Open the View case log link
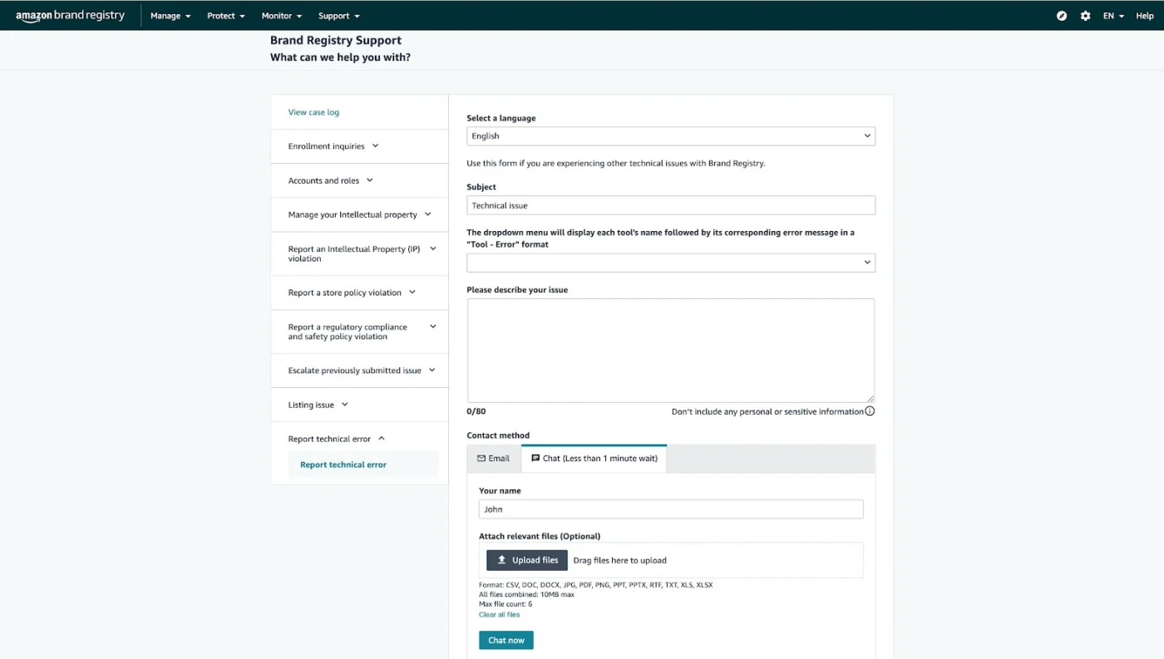1164x659 pixels. (313, 112)
